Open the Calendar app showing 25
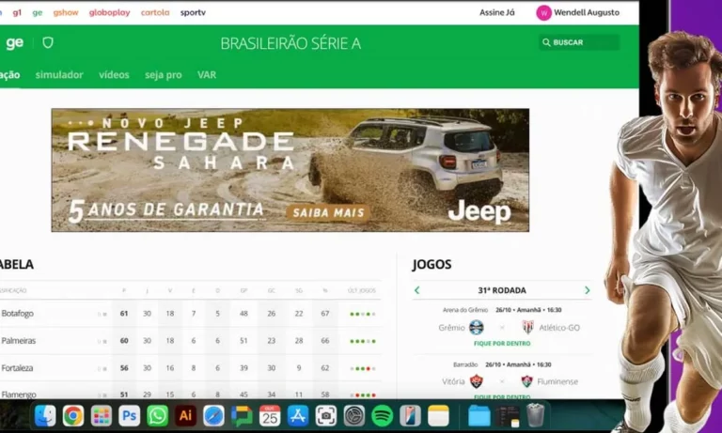 tap(270, 415)
